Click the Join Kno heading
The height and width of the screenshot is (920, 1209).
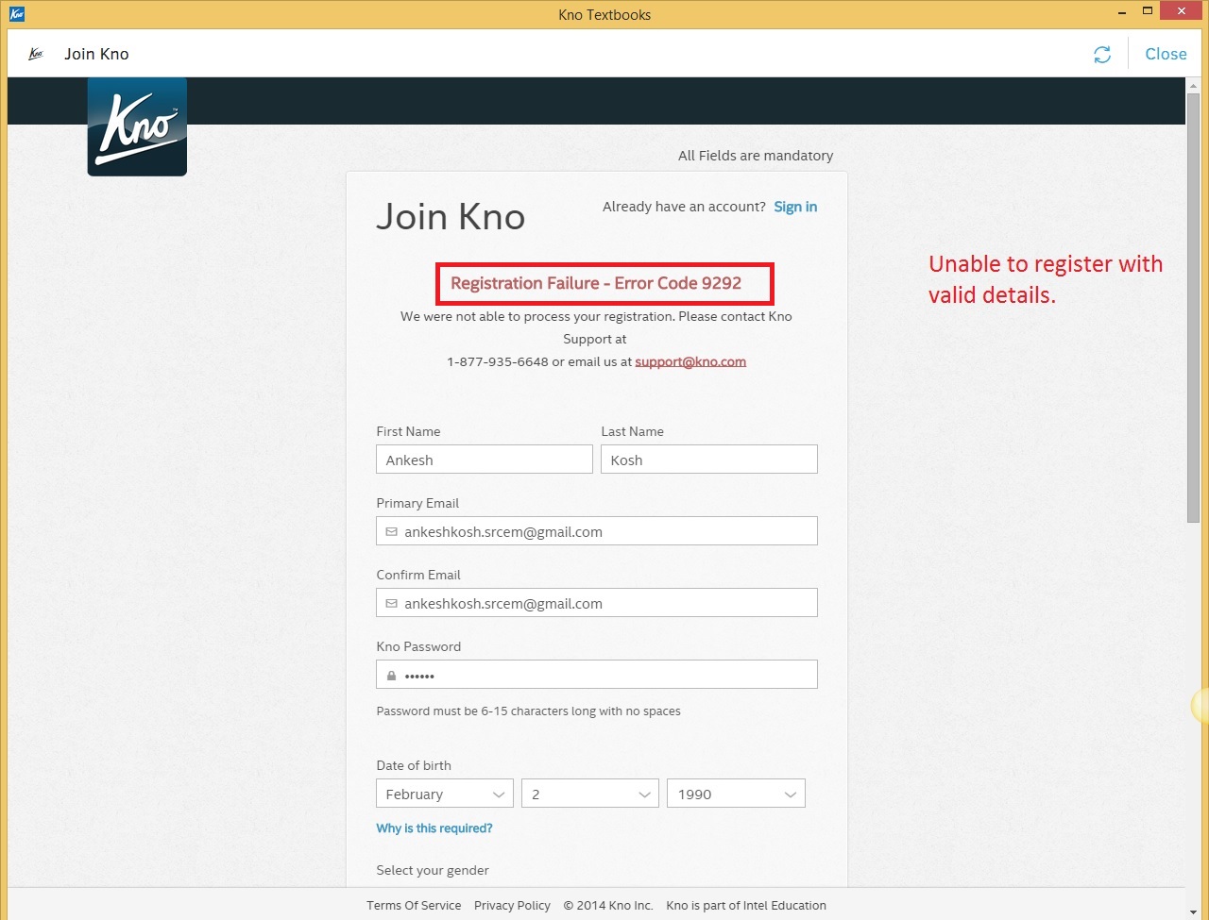(x=451, y=217)
